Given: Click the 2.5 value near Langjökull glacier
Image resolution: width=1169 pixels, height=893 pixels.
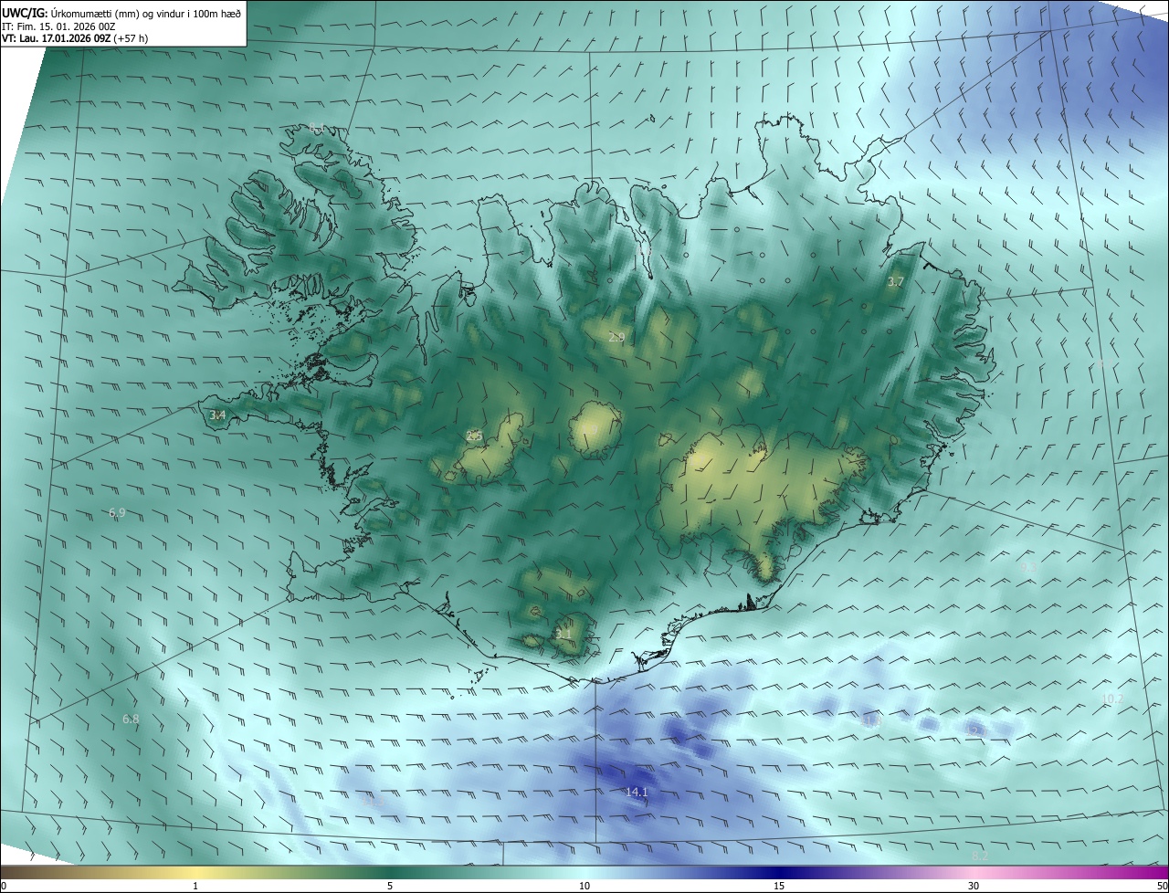Looking at the screenshot, I should click(474, 436).
